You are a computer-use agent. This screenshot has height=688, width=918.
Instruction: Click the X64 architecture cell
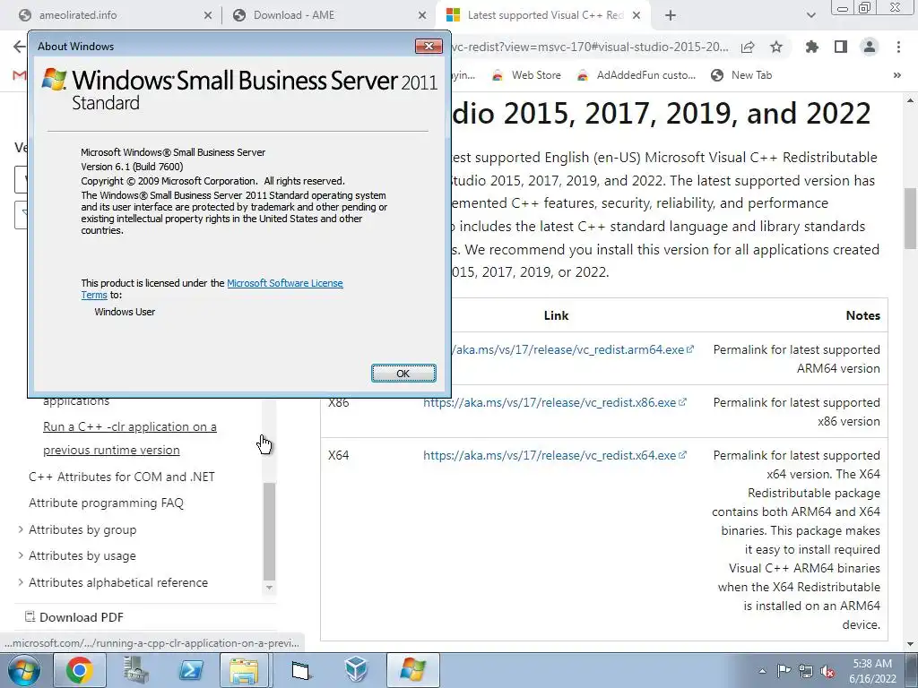[338, 455]
